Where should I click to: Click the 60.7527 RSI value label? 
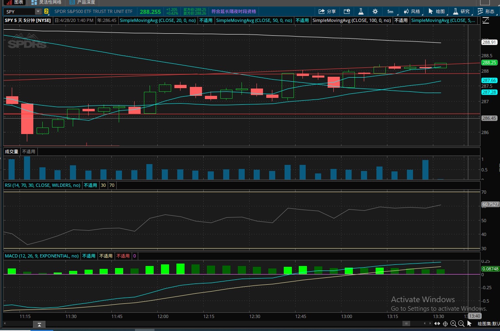click(x=490, y=204)
